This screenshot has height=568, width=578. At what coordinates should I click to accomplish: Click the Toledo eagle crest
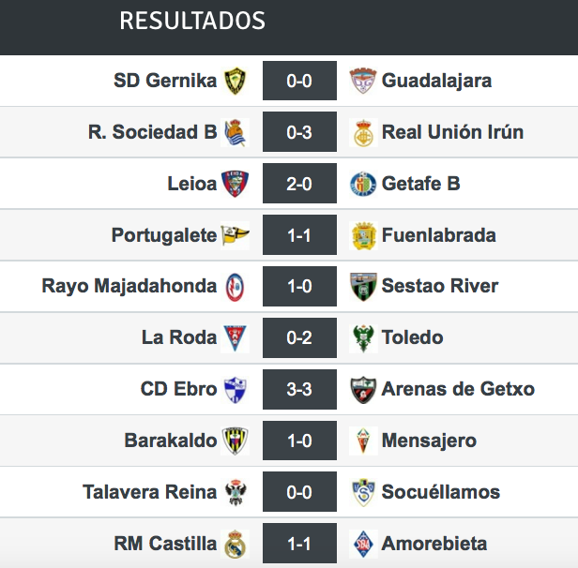pos(363,338)
